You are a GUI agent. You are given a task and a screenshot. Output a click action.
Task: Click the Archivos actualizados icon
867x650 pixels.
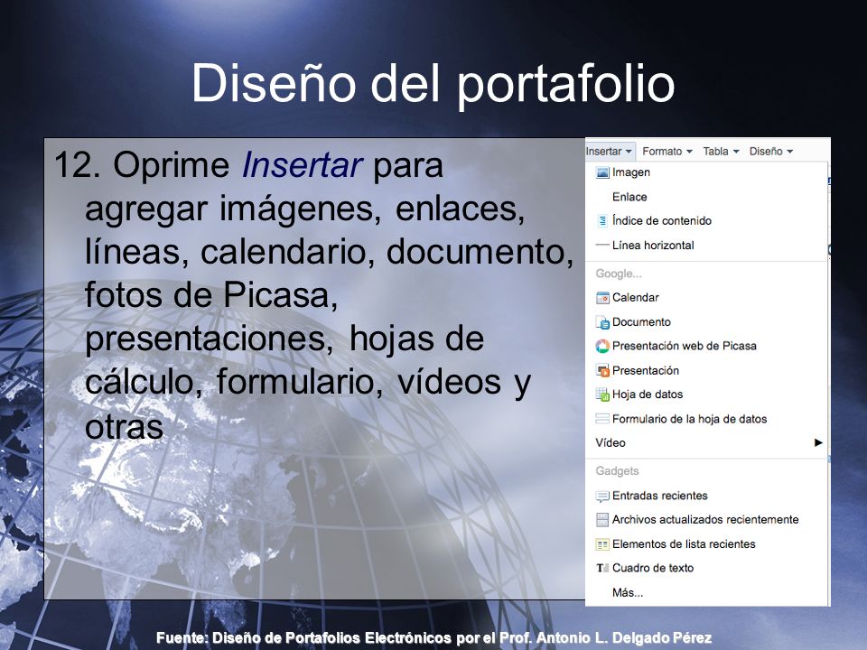click(602, 520)
